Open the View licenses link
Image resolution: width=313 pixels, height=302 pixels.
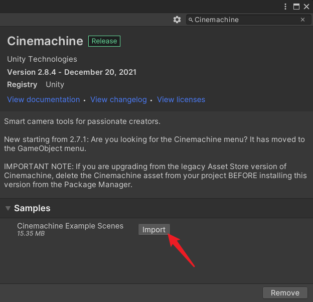(x=181, y=100)
